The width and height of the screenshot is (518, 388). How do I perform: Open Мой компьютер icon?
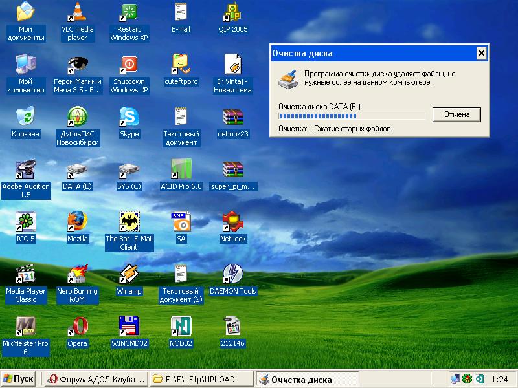[25, 64]
